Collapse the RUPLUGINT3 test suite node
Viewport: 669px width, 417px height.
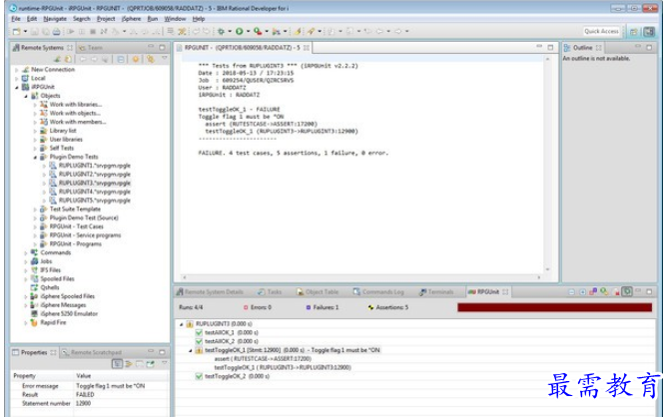[182, 324]
